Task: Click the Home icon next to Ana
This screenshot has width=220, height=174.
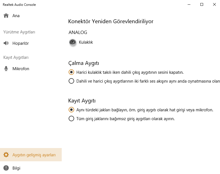Action: coord(6,15)
